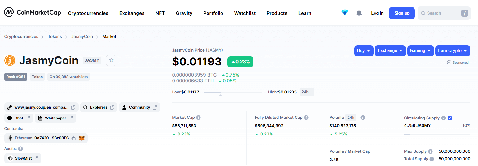Image resolution: width=478 pixels, height=166 pixels.
Task: Open the www.jasmy.co.jp website link
Action: click(x=42, y=107)
